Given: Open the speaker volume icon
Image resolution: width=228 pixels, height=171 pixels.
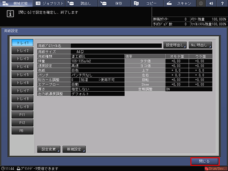Looking at the screenshot, I should (211, 3).
